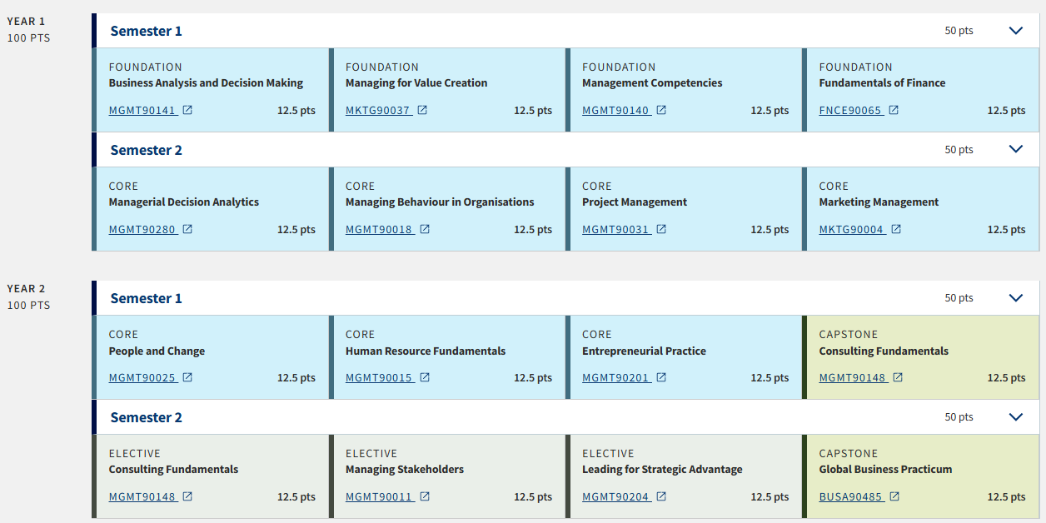This screenshot has width=1046, height=523.
Task: Click external link icon next to MGMT90204
Action: (661, 496)
